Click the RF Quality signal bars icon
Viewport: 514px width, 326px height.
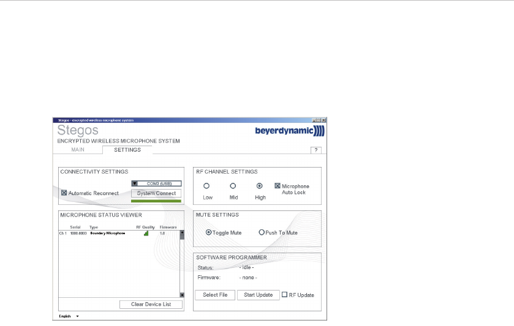pyautogui.click(x=146, y=233)
